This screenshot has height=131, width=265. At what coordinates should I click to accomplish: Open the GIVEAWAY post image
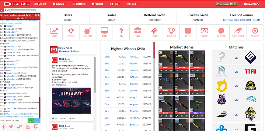[x=71, y=101]
